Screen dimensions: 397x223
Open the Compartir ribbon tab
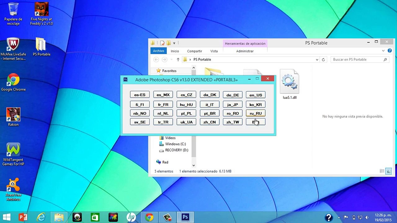pos(194,51)
